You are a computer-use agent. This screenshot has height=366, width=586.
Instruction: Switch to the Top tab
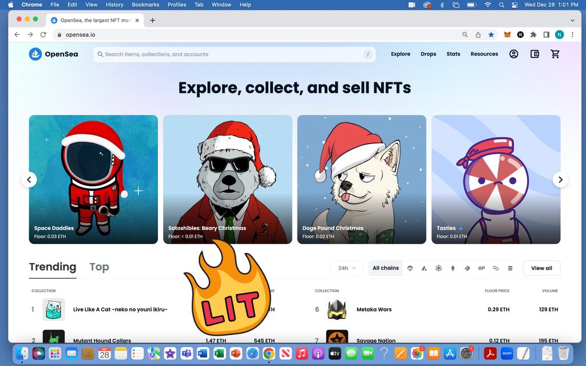98,266
